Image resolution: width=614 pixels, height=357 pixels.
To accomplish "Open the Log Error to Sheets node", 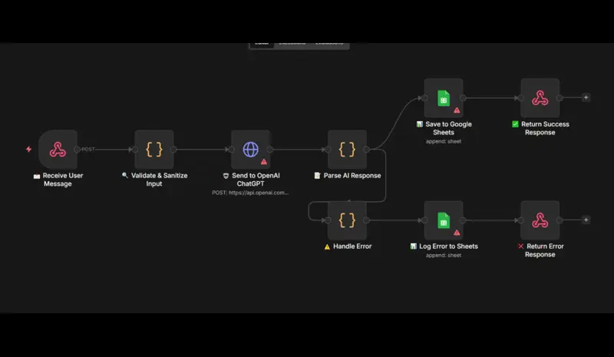I will [x=444, y=220].
